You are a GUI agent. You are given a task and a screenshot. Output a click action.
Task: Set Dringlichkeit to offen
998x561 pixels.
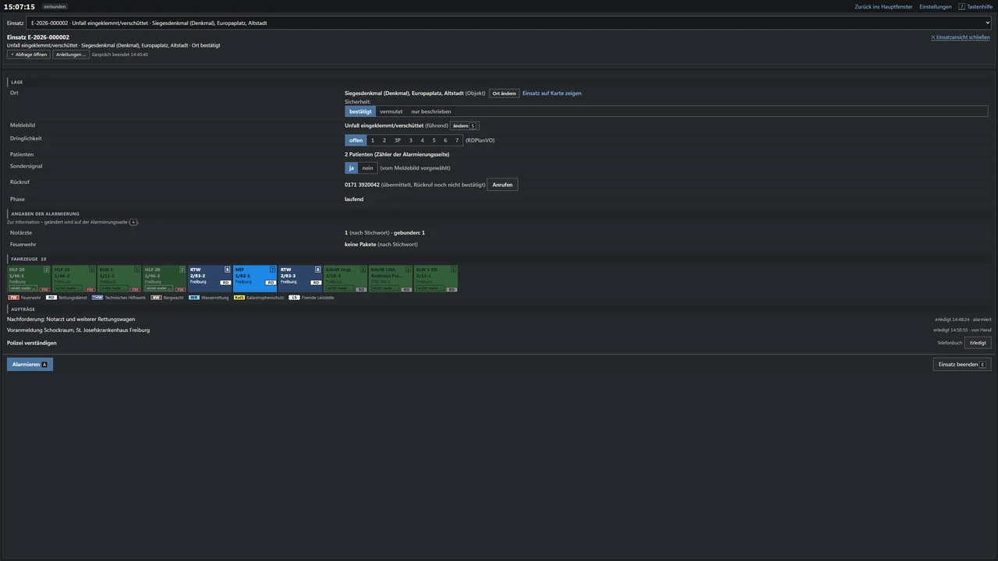pyautogui.click(x=356, y=140)
